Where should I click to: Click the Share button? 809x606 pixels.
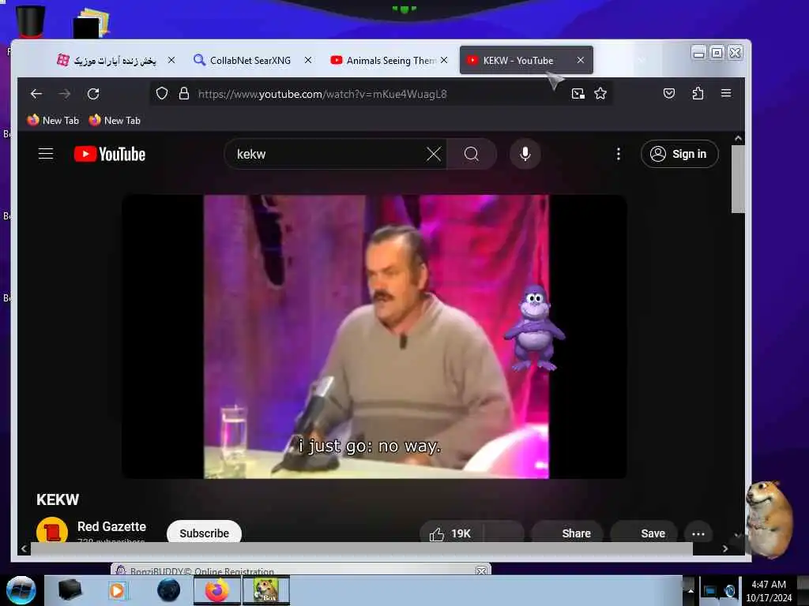click(566, 534)
